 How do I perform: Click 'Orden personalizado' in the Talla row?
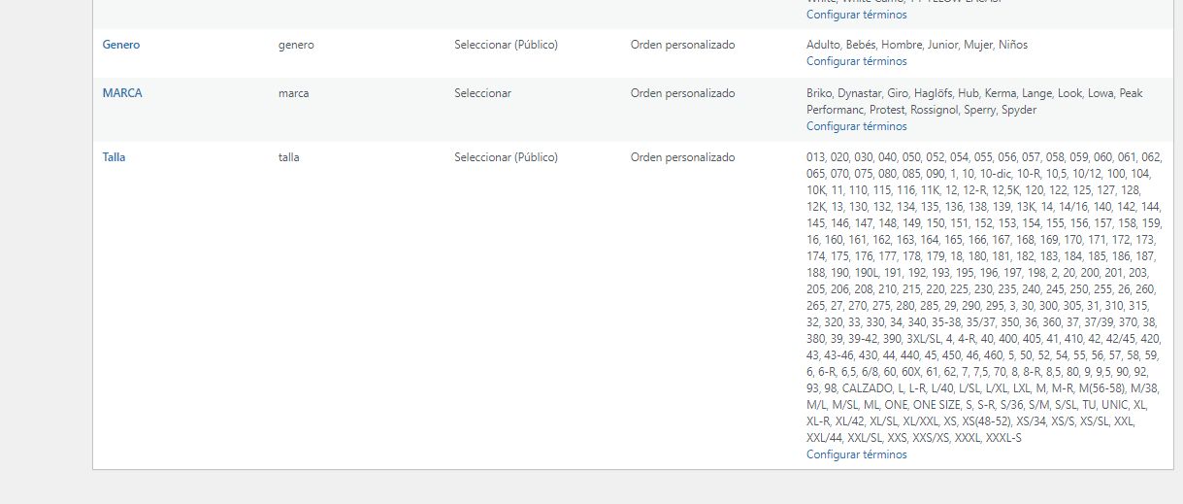pos(683,157)
